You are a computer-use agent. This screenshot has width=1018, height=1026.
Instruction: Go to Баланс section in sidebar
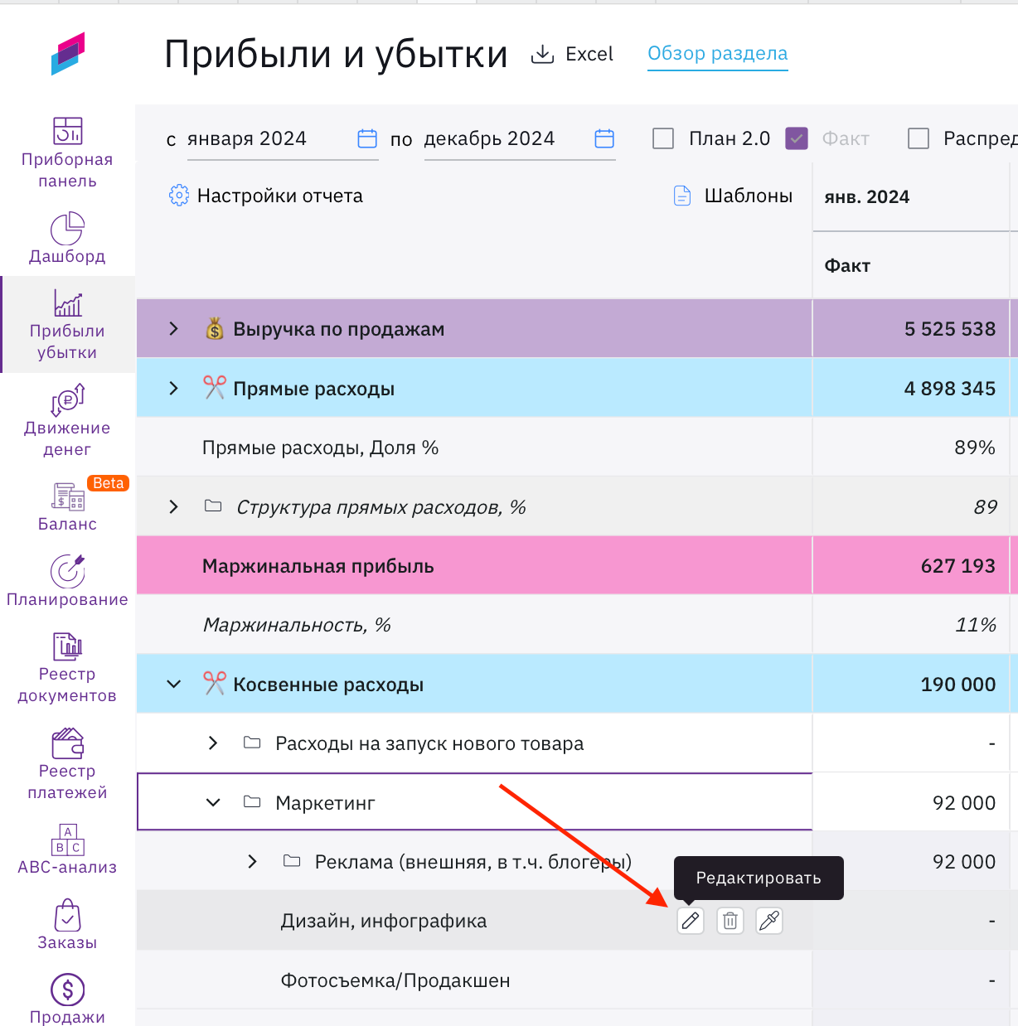pyautogui.click(x=67, y=507)
